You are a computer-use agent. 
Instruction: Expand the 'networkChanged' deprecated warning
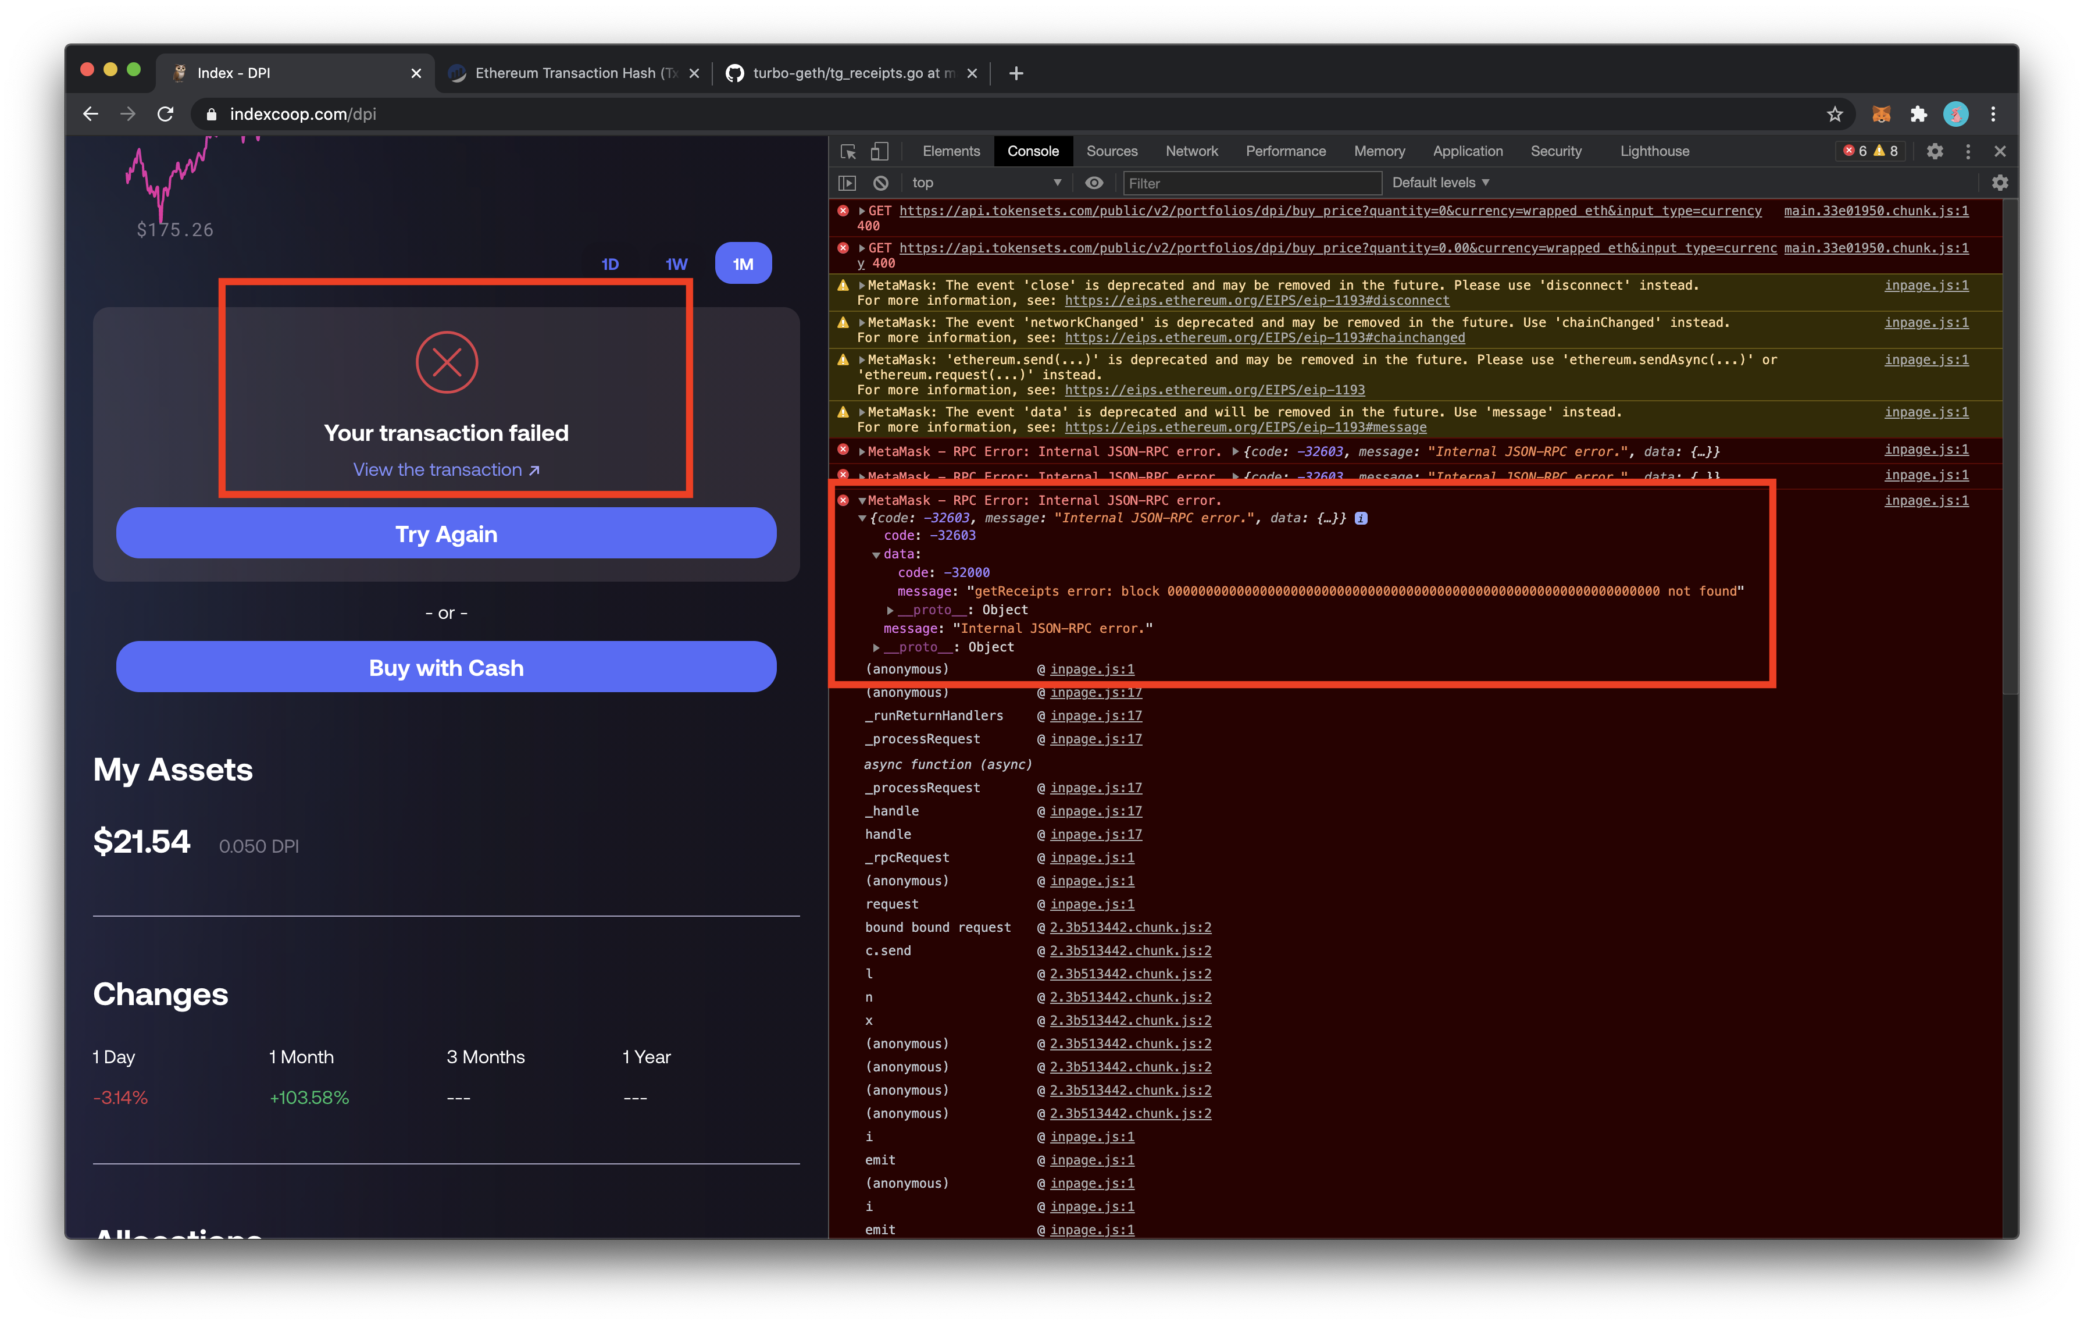(x=862, y=323)
